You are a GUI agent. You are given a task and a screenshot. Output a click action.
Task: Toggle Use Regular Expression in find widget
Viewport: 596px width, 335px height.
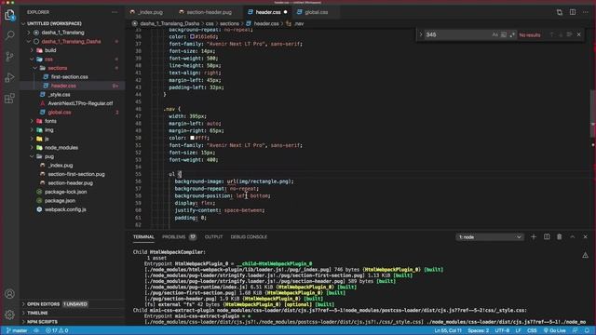(512, 34)
